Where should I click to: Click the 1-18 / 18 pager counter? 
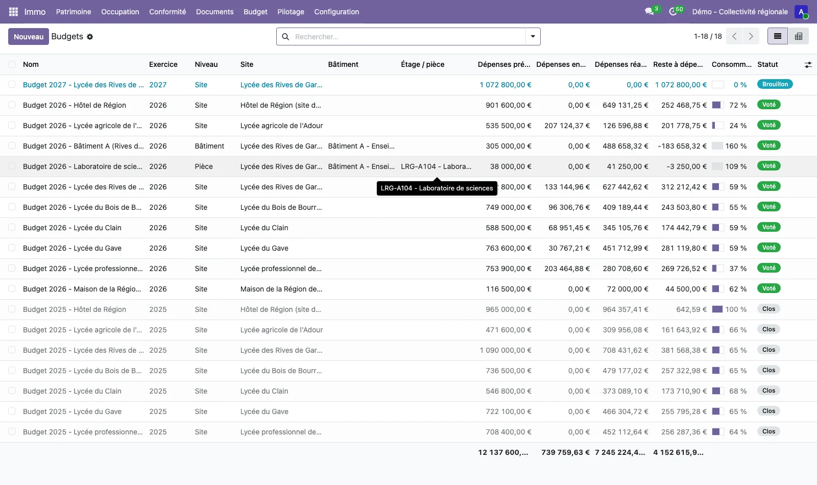708,36
